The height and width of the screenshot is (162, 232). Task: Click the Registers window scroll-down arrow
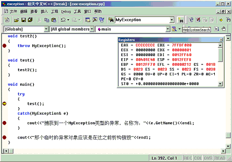[x=220, y=84]
